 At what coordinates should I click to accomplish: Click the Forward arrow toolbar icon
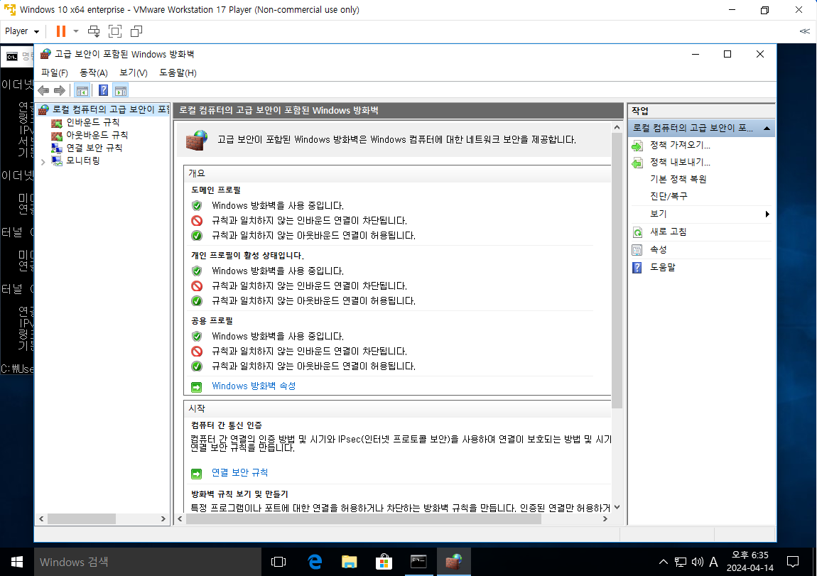coord(60,91)
